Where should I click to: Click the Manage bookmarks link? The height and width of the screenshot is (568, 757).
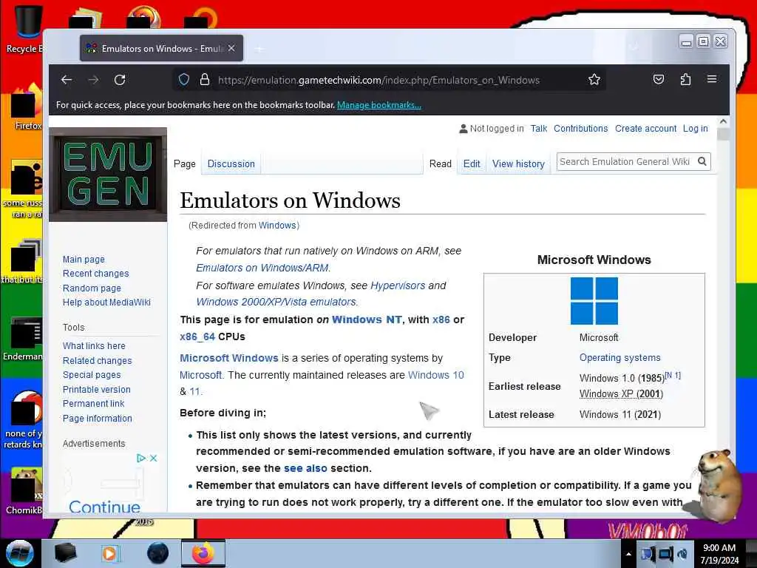379,105
